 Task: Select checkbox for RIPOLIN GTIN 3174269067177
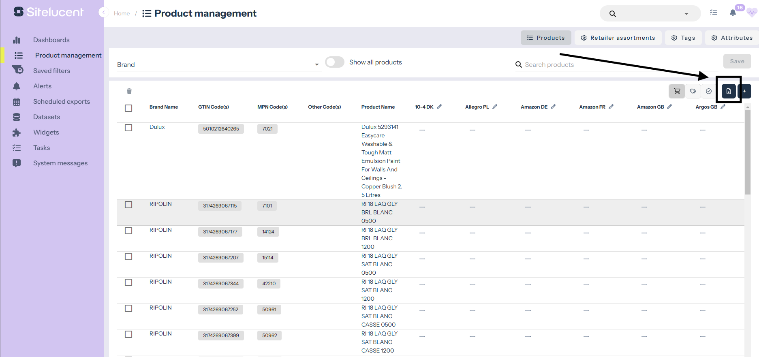click(128, 231)
